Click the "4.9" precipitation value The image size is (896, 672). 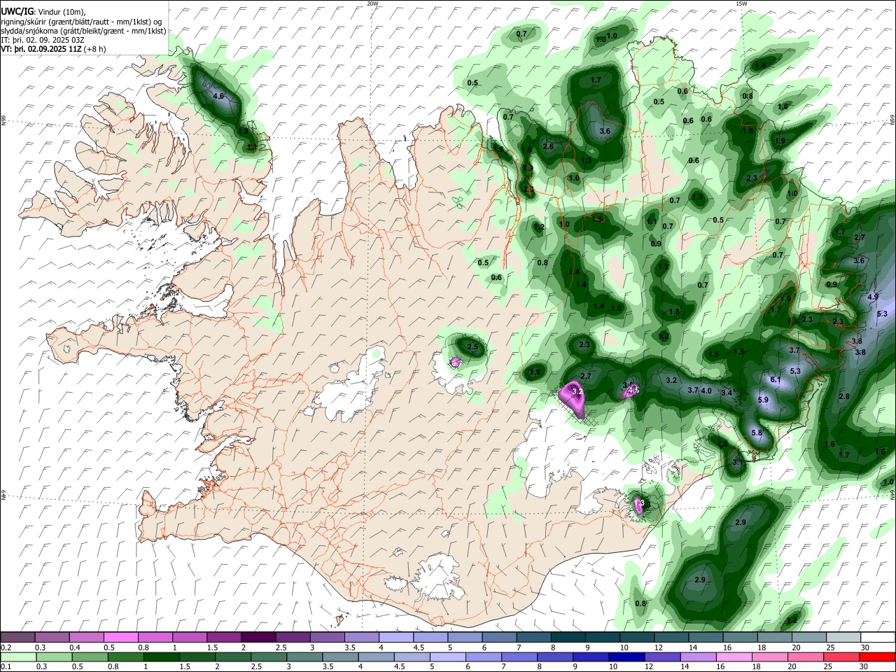point(873,297)
